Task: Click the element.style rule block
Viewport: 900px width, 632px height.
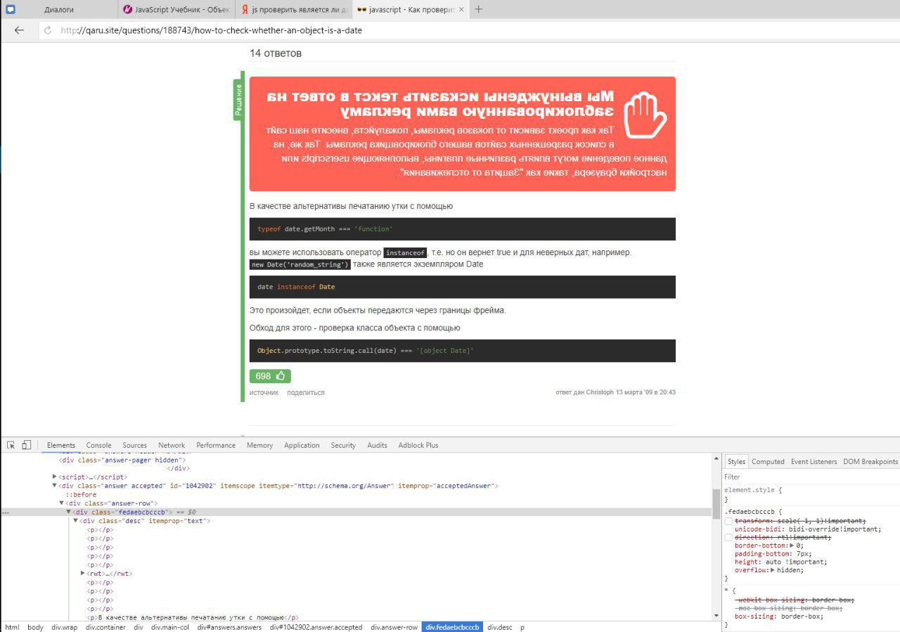Action: (x=811, y=494)
